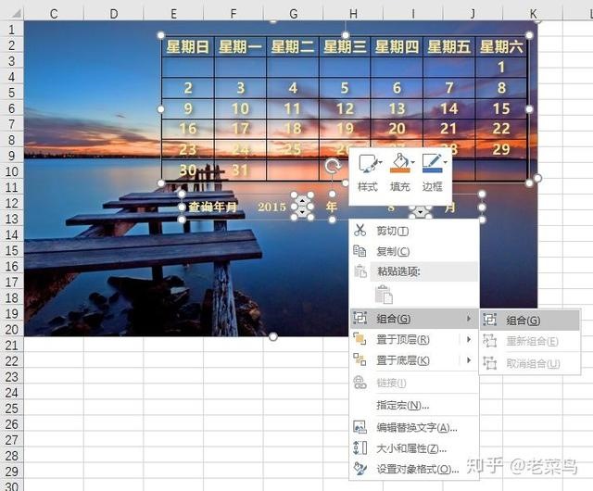Select the year value 2015

coord(271,207)
